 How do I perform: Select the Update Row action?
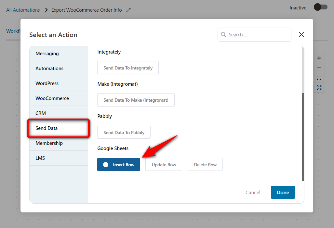(x=164, y=164)
